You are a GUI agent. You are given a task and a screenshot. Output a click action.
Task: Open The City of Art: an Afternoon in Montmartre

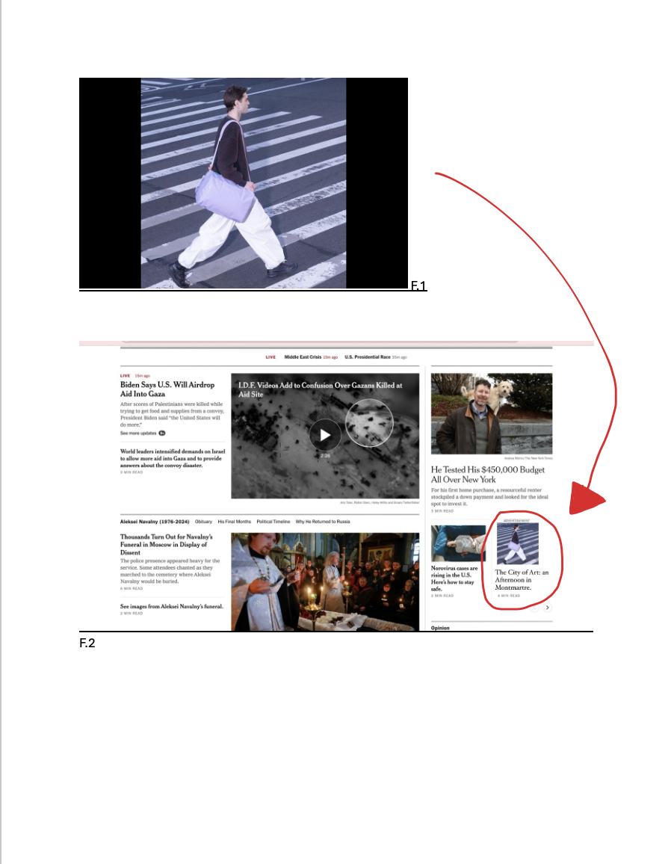[x=522, y=580]
